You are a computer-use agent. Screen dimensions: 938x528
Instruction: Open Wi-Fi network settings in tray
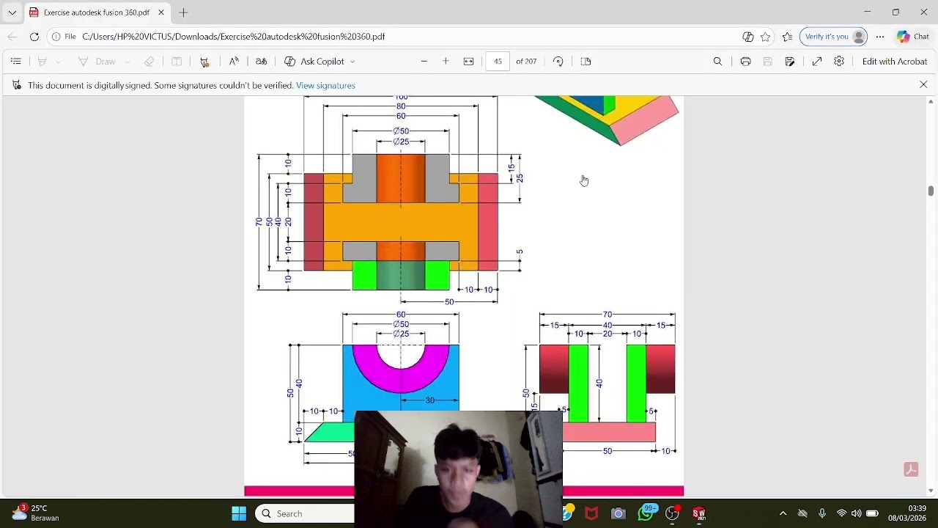841,513
